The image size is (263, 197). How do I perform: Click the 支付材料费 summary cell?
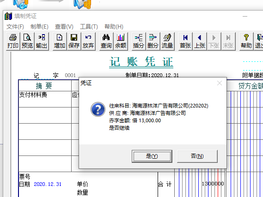45,99
